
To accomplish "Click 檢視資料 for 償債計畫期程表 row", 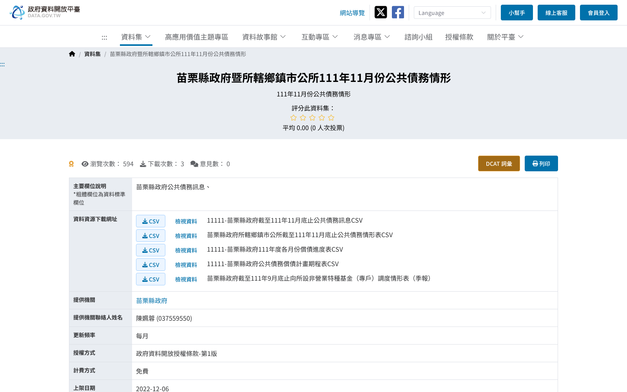I will tap(186, 265).
